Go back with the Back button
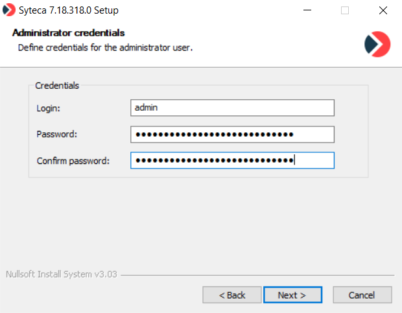Screen dimensions: 402x313 point(232,295)
